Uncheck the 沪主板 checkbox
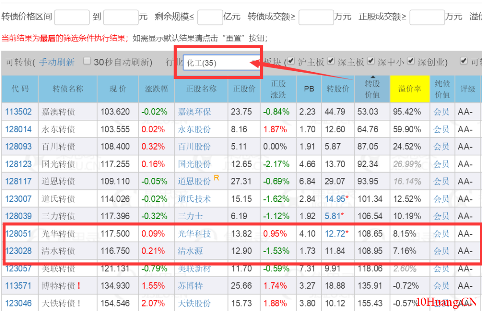482x311 pixels. pyautogui.click(x=291, y=61)
